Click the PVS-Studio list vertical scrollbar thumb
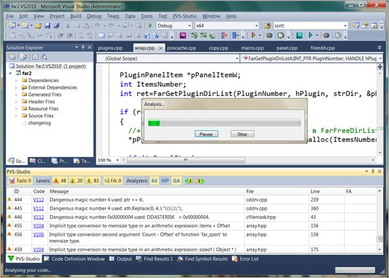389x278 pixels. coord(379,238)
